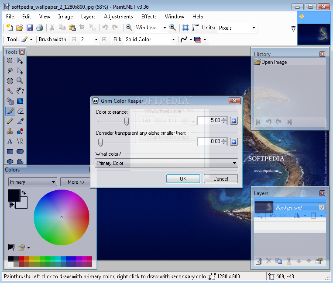The height and width of the screenshot is (283, 333).
Task: Open the Brush width dropdown
Action: pos(96,39)
